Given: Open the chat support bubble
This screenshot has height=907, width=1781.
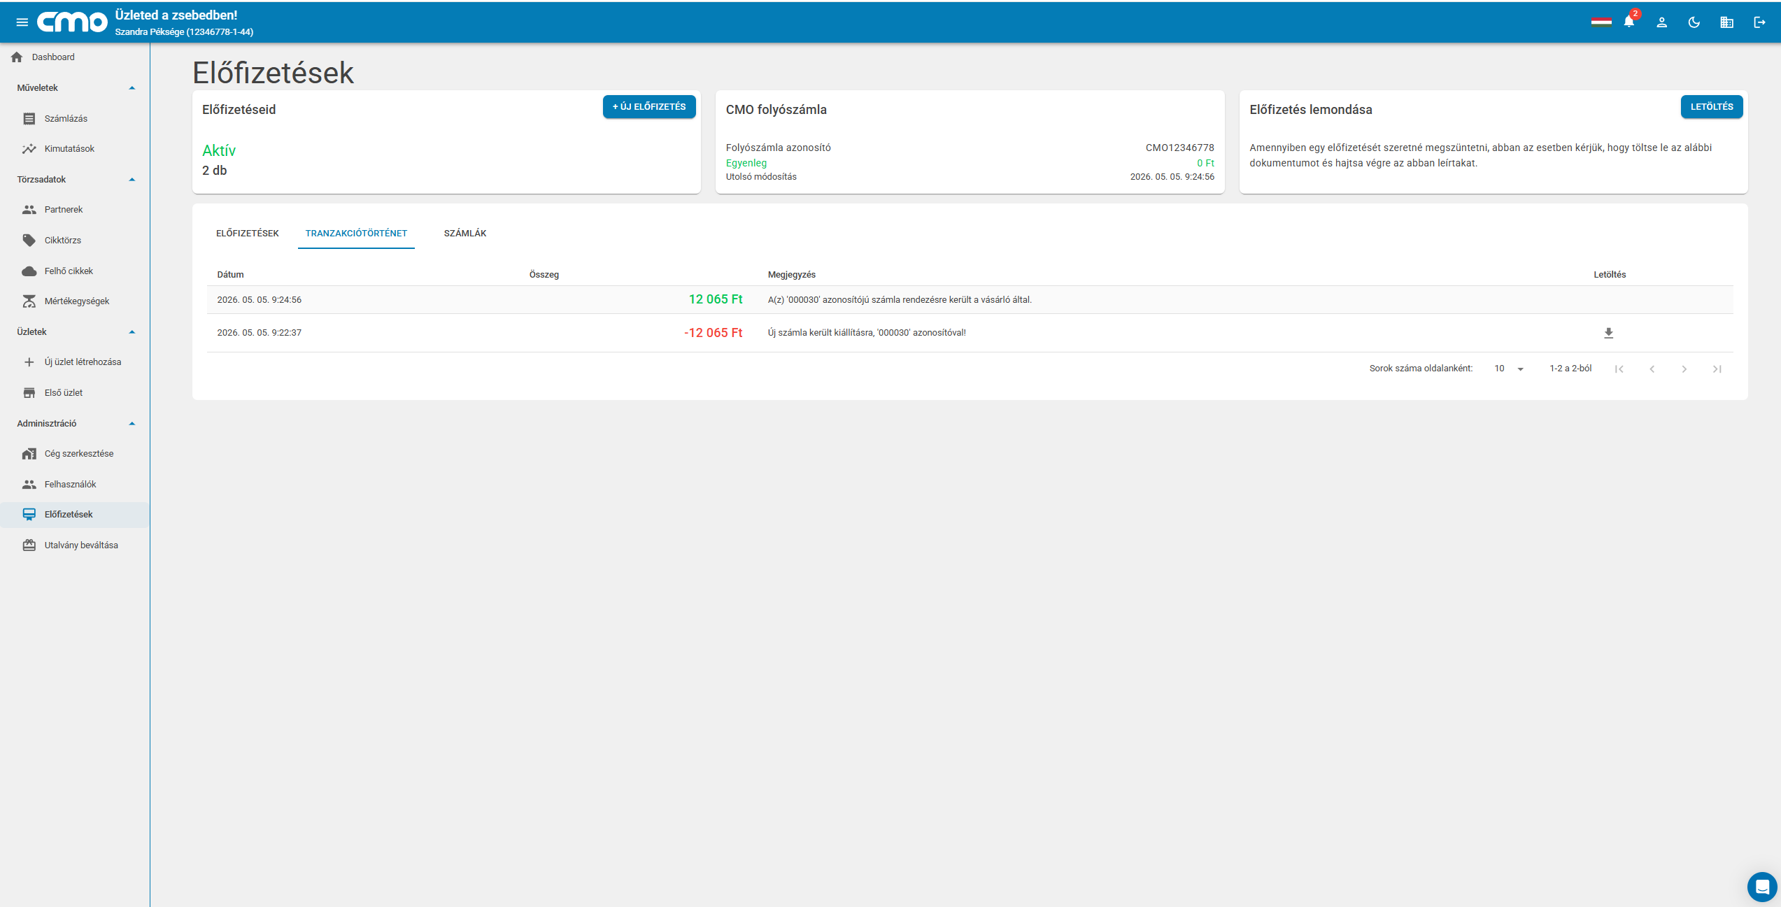Looking at the screenshot, I should (1761, 887).
